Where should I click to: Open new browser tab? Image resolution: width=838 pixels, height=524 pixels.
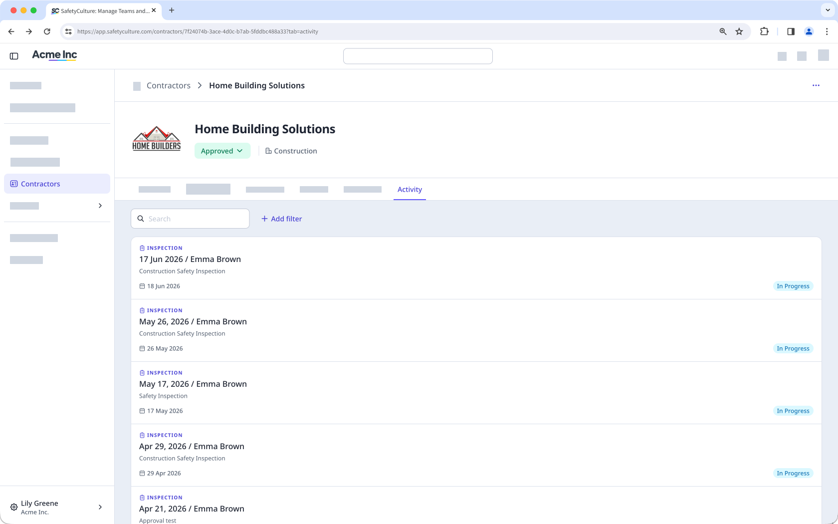[172, 10]
